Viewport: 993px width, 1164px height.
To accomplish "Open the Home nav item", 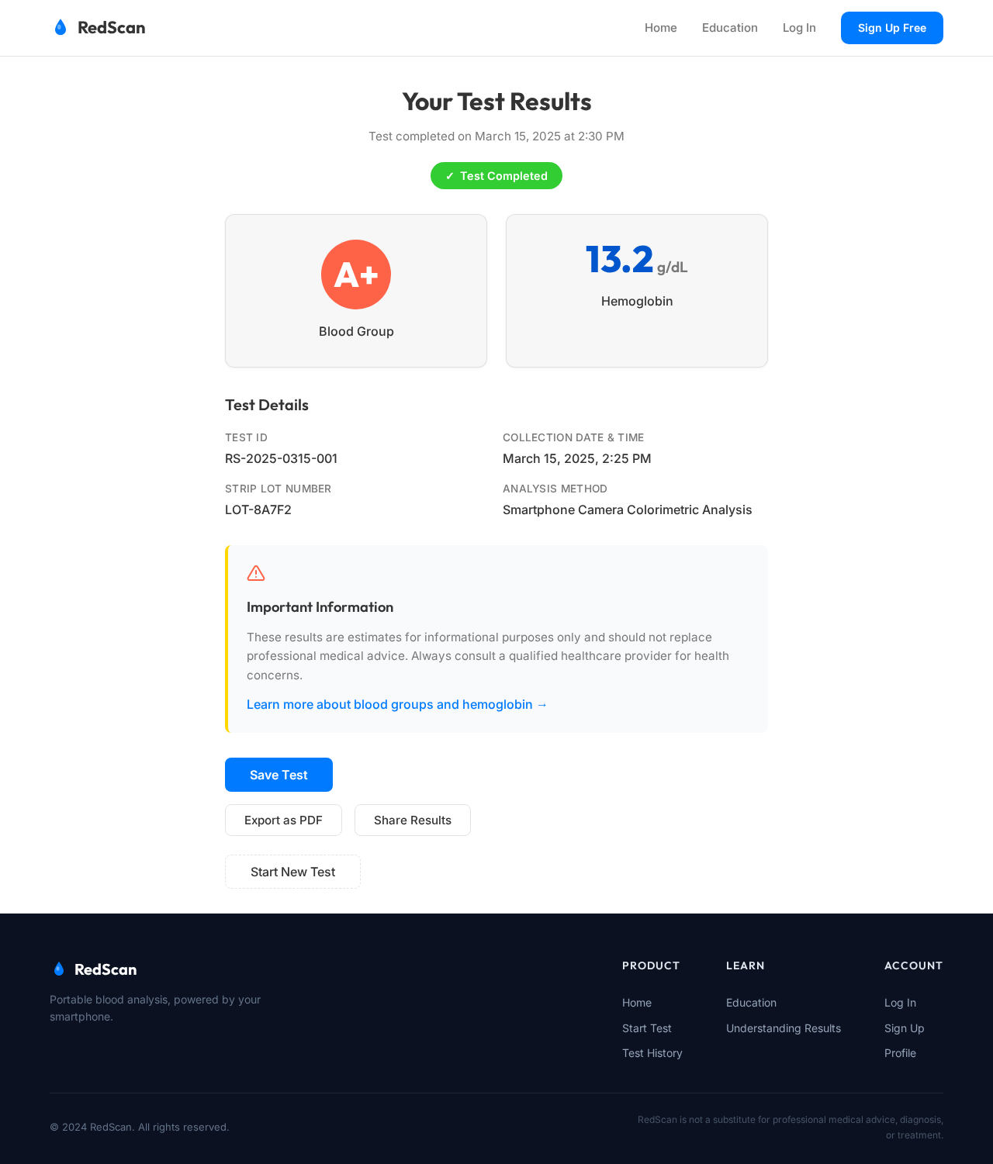I will pos(661,28).
